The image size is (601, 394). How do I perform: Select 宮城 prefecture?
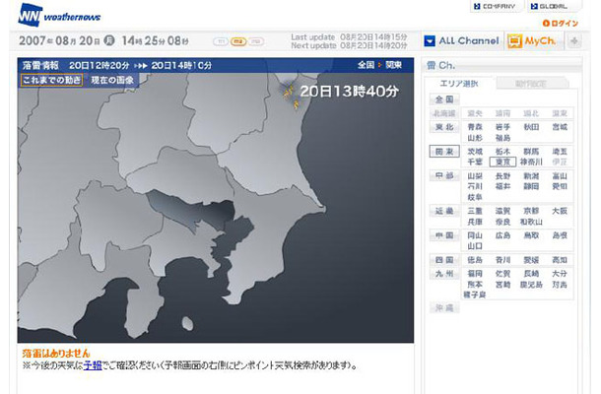[560, 127]
